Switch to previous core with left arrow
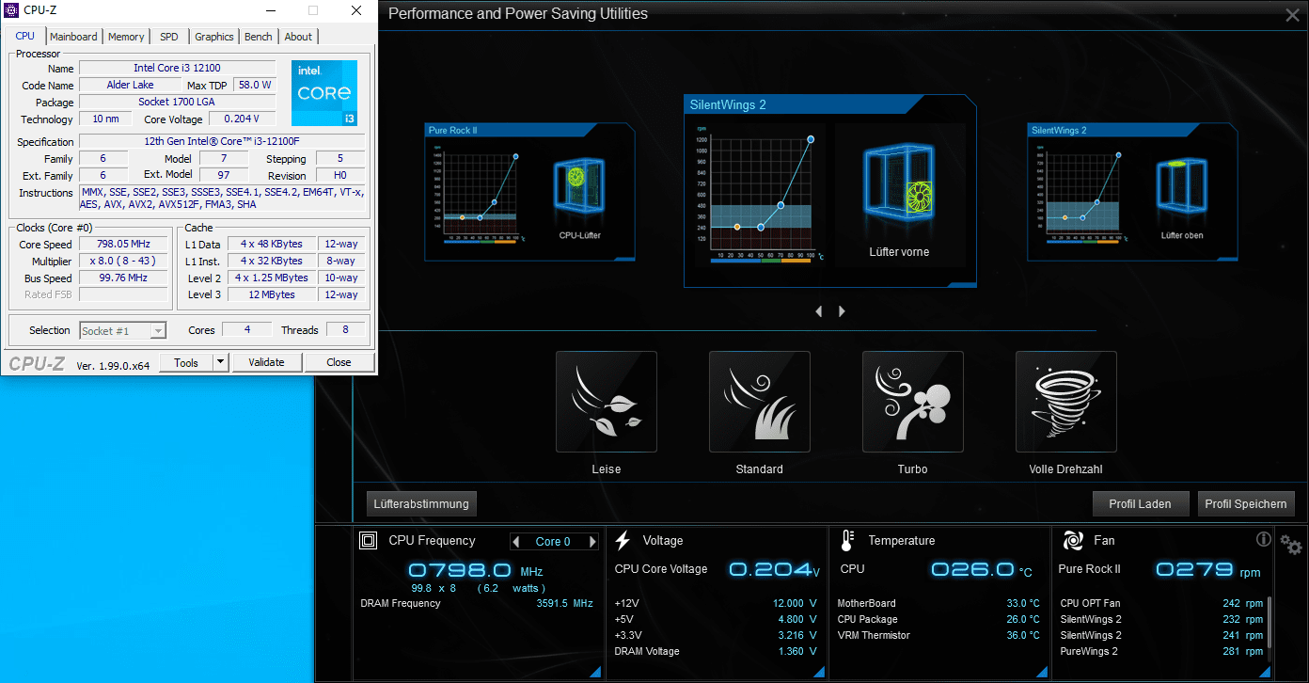The height and width of the screenshot is (683, 1309). click(516, 542)
